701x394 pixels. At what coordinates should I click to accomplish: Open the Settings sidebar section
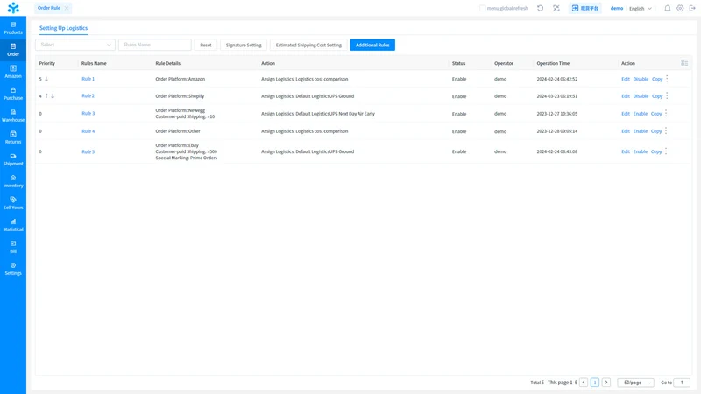coord(13,269)
